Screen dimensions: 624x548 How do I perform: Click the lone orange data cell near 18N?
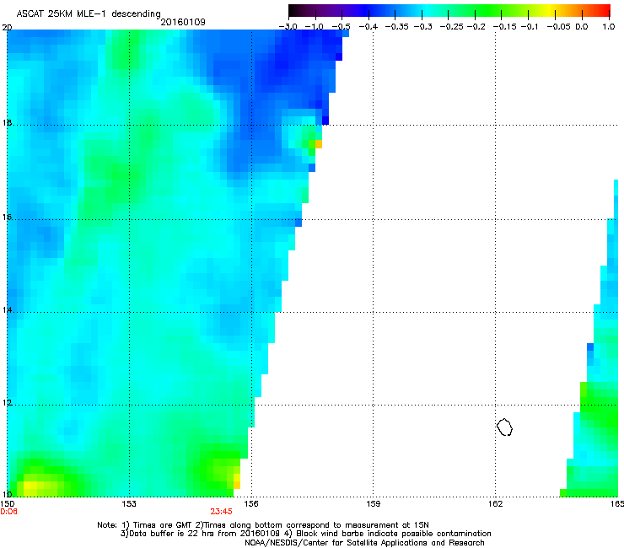[x=319, y=144]
